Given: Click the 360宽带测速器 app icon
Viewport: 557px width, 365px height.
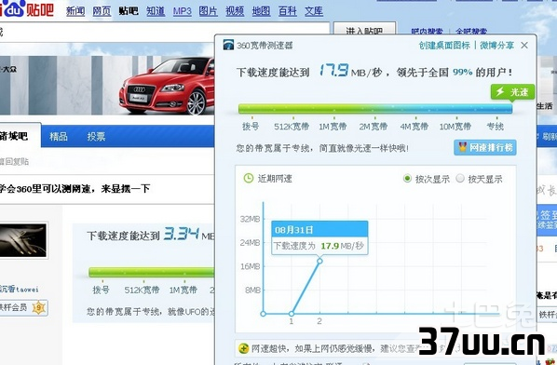Looking at the screenshot, I should point(228,45).
